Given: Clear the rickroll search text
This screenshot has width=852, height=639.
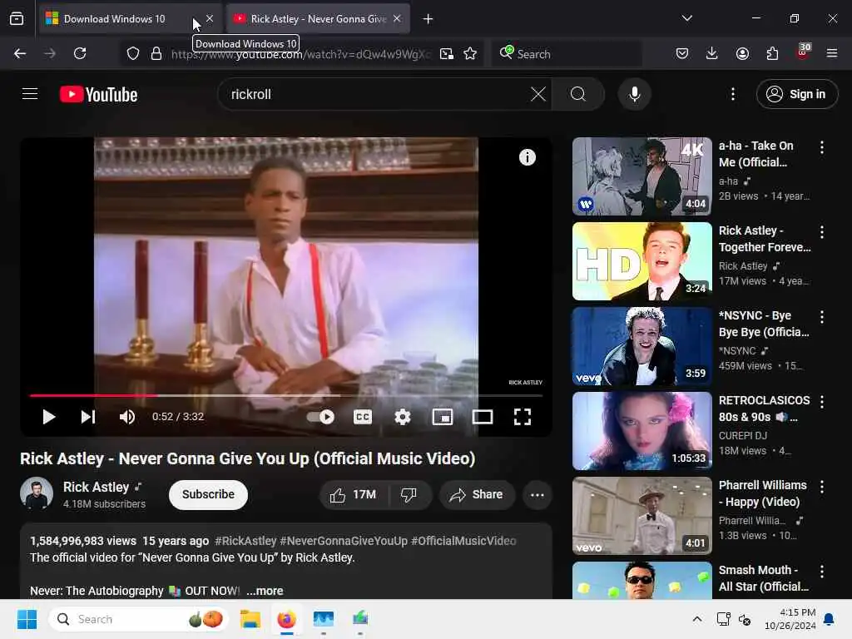Looking at the screenshot, I should [x=538, y=94].
